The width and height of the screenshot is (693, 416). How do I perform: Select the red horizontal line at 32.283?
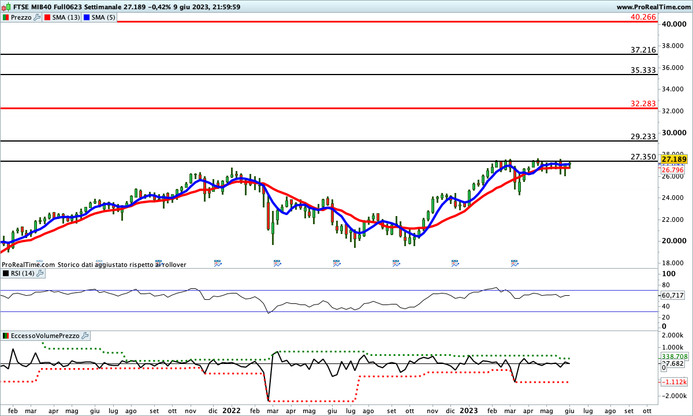(x=329, y=108)
